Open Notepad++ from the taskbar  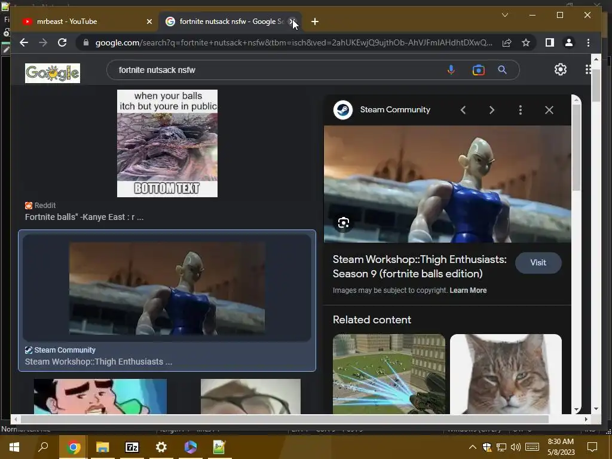coord(219,447)
